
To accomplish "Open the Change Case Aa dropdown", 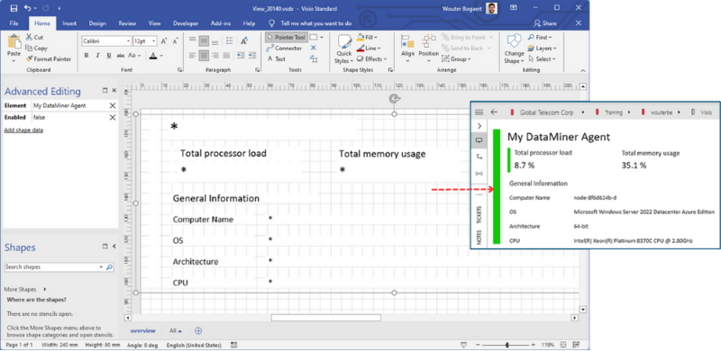I will [x=134, y=56].
